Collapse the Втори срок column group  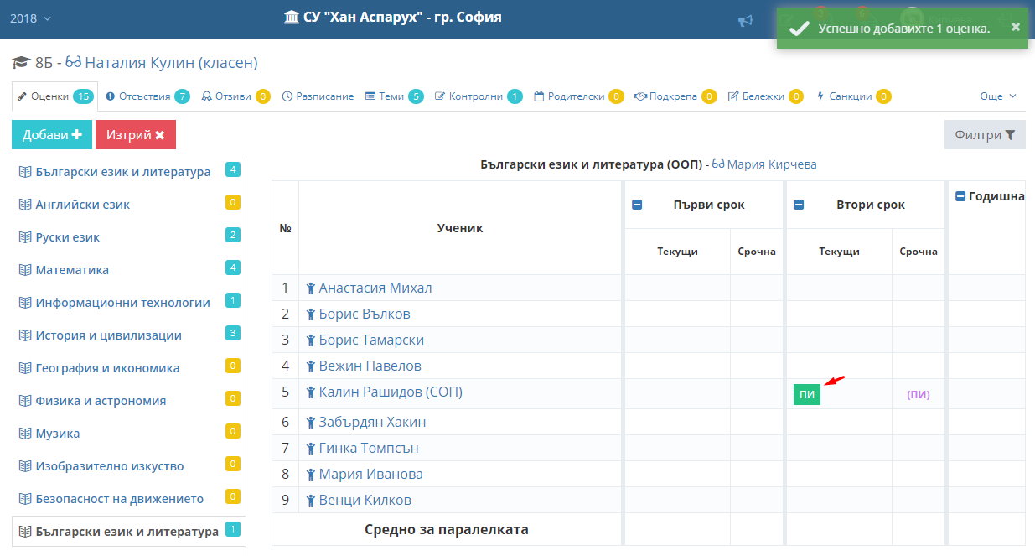pyautogui.click(x=799, y=205)
